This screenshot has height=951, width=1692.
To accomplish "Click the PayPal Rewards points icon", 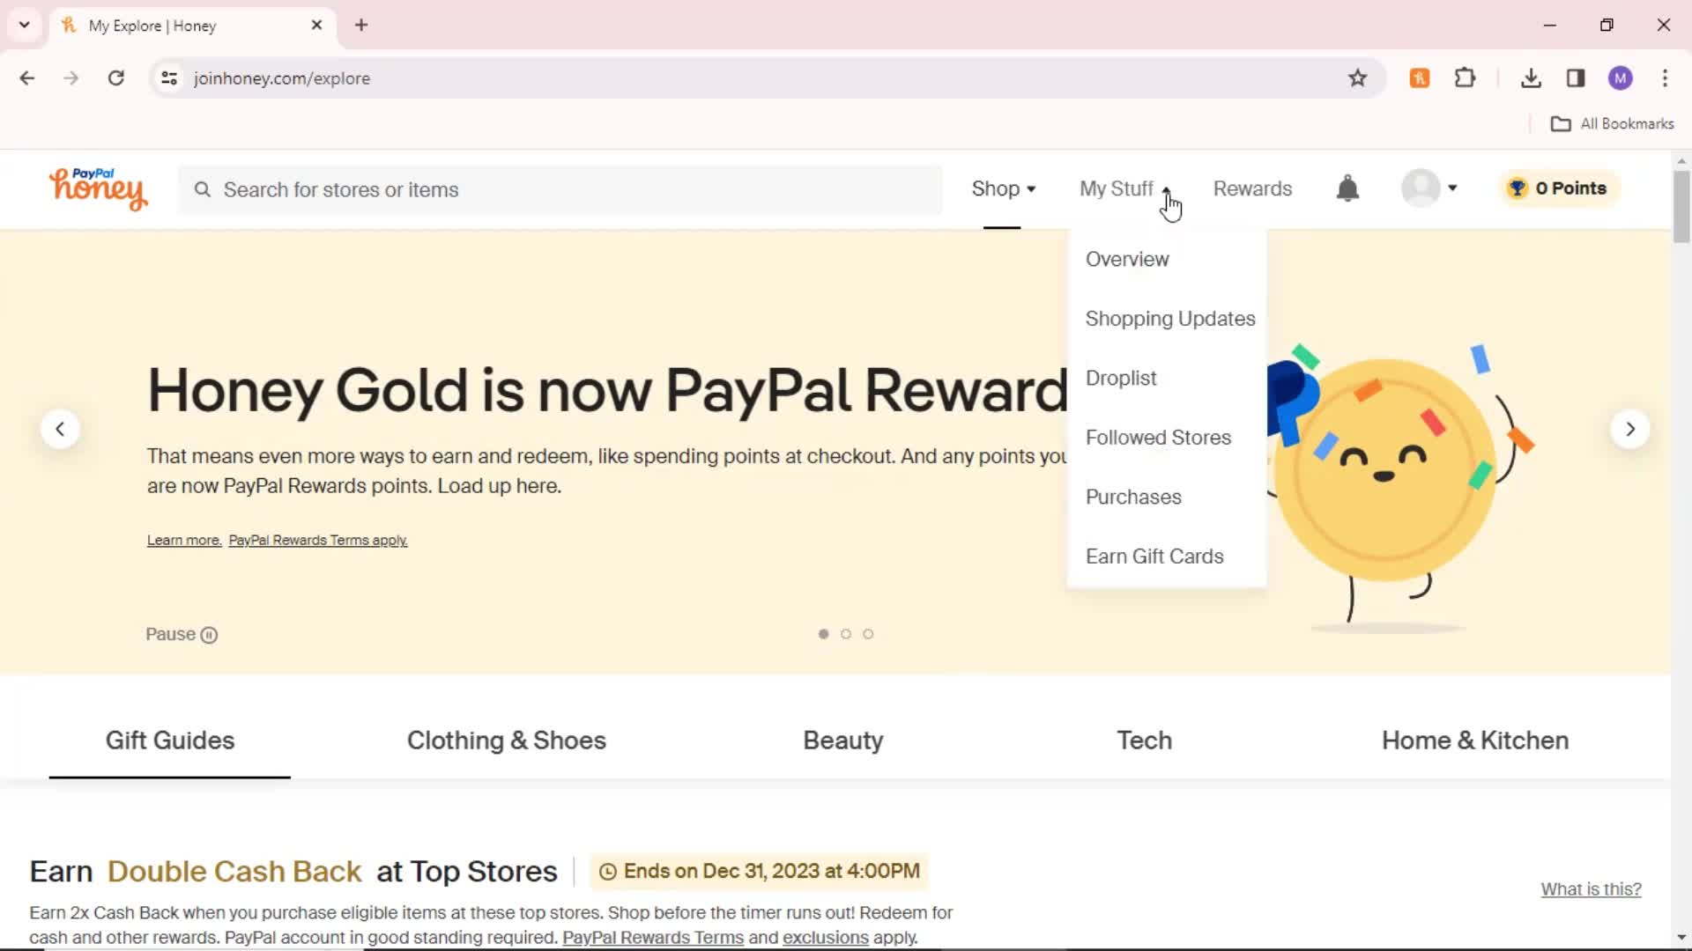I will [1517, 188].
